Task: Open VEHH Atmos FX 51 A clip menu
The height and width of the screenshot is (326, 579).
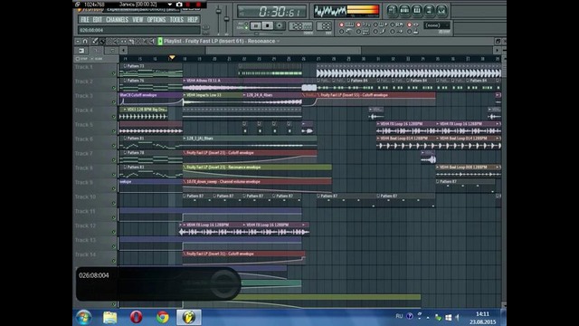Action: coord(185,81)
